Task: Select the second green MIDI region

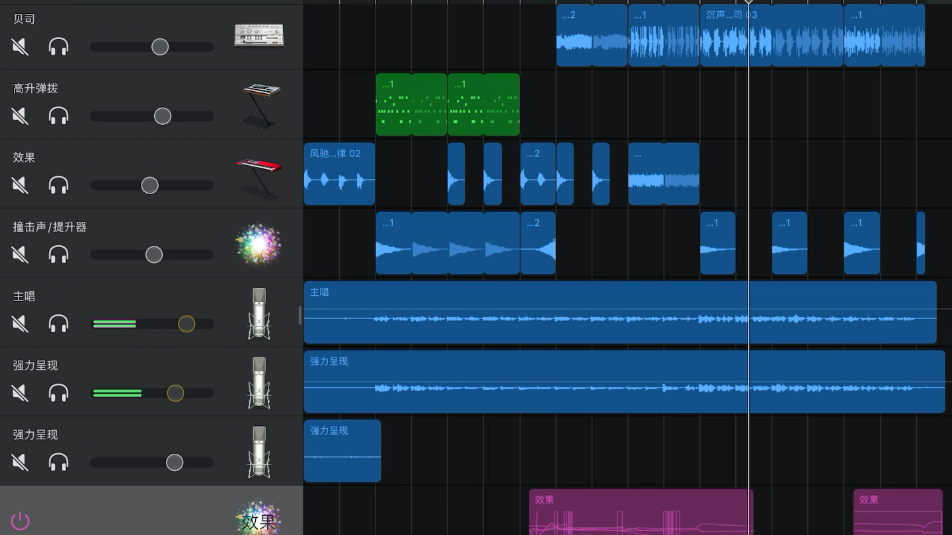Action: [483, 104]
